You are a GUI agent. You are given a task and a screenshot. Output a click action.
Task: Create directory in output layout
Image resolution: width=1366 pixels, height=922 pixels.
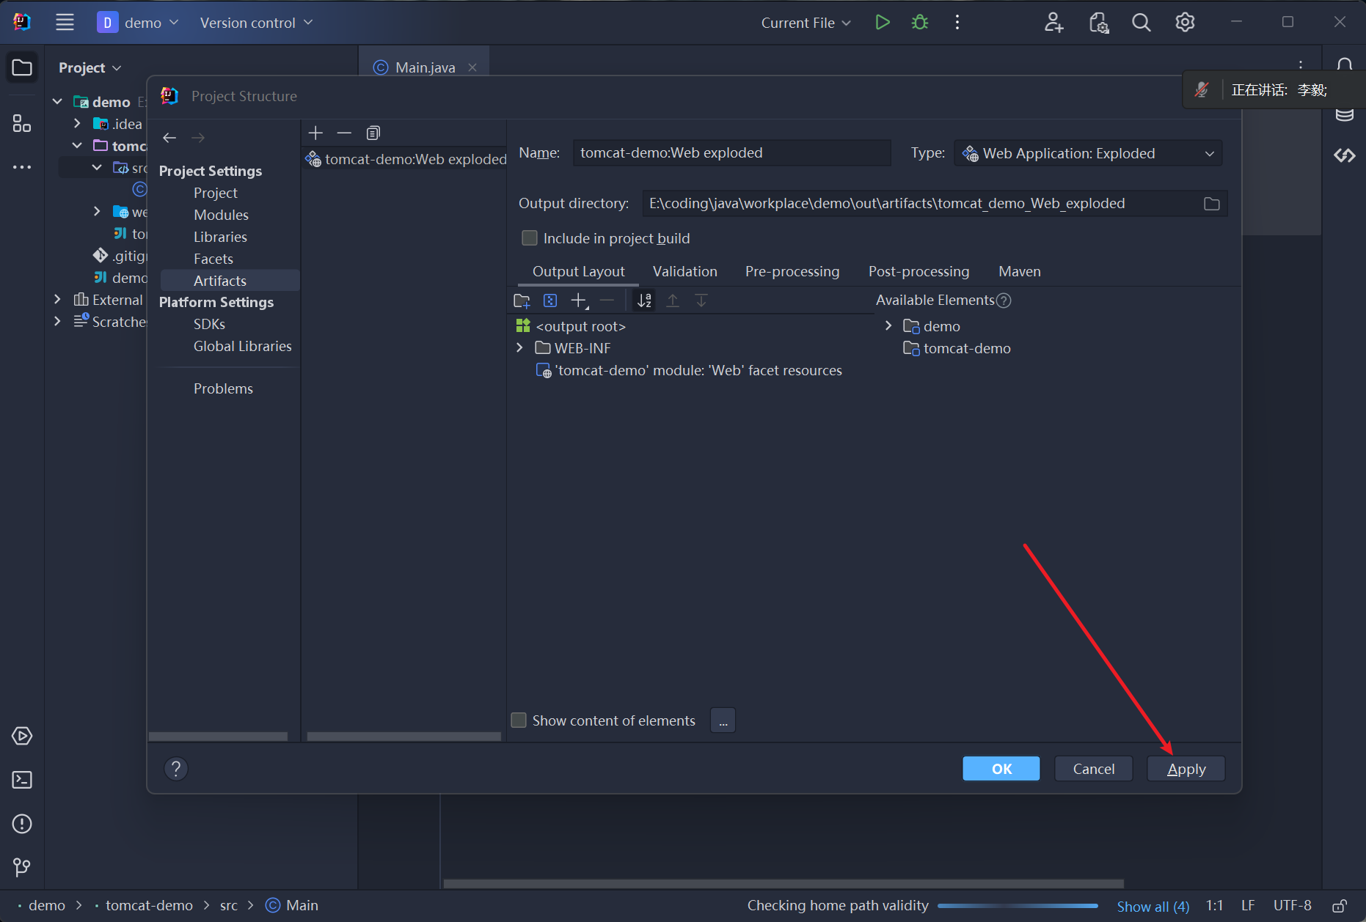[x=522, y=300]
